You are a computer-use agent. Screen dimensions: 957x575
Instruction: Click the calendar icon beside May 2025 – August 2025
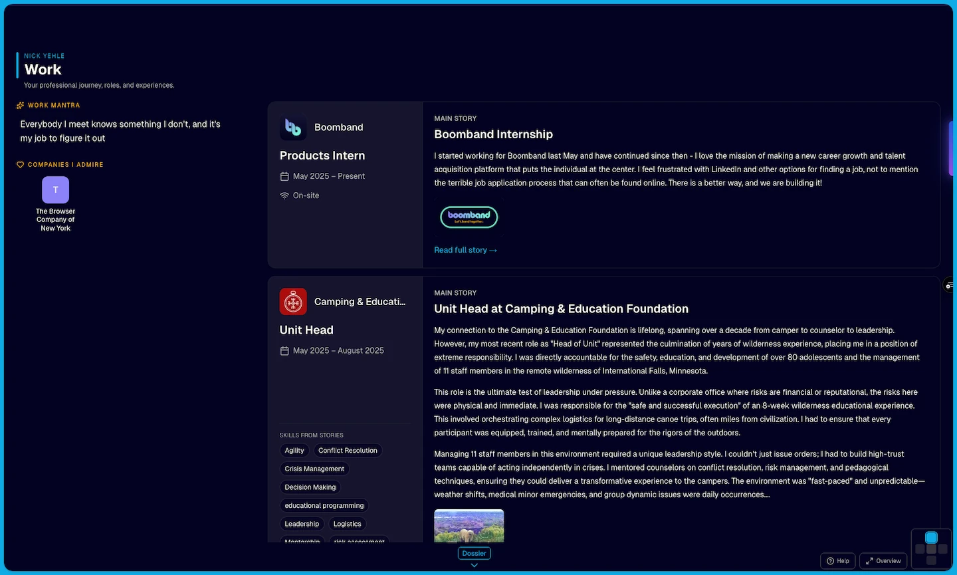click(x=284, y=350)
